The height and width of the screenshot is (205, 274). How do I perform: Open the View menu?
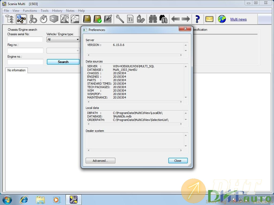(x=16, y=11)
